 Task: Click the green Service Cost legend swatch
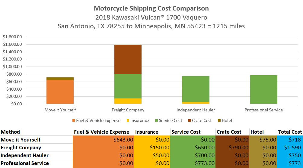coord(156,120)
